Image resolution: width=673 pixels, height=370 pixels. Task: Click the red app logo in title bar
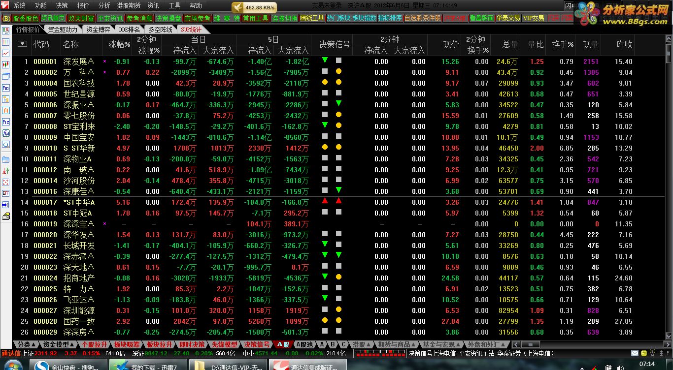pyautogui.click(x=4, y=5)
